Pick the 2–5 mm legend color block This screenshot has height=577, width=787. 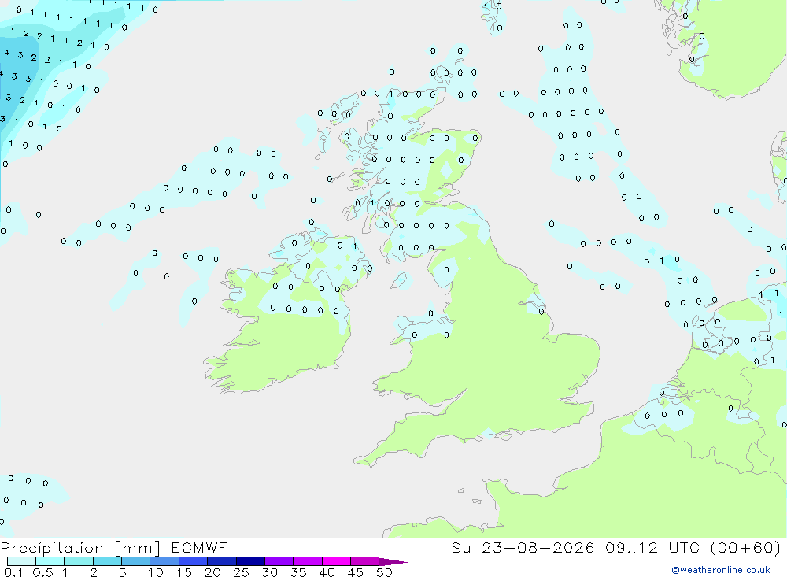(x=107, y=561)
